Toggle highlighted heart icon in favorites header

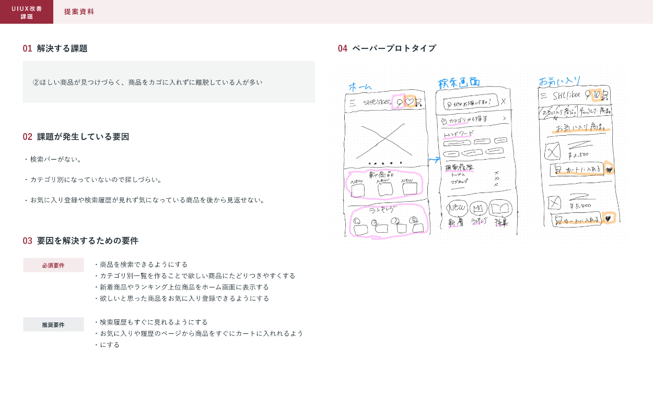coord(597,95)
